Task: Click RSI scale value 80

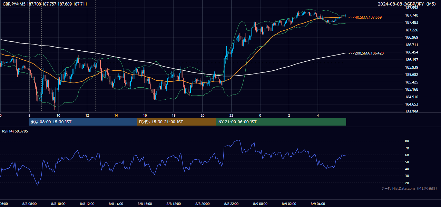Action: (407, 141)
